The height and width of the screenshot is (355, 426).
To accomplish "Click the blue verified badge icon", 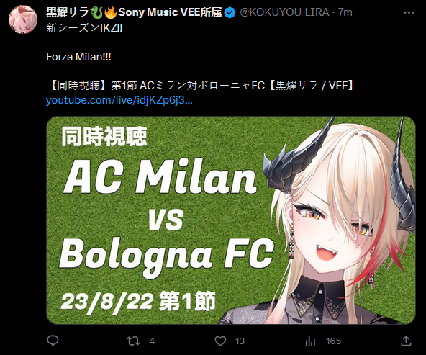I will pos(230,12).
